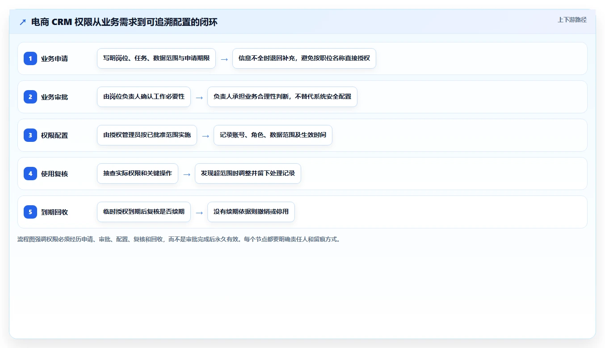Select step number 5 badge
The height and width of the screenshot is (348, 605).
[30, 212]
